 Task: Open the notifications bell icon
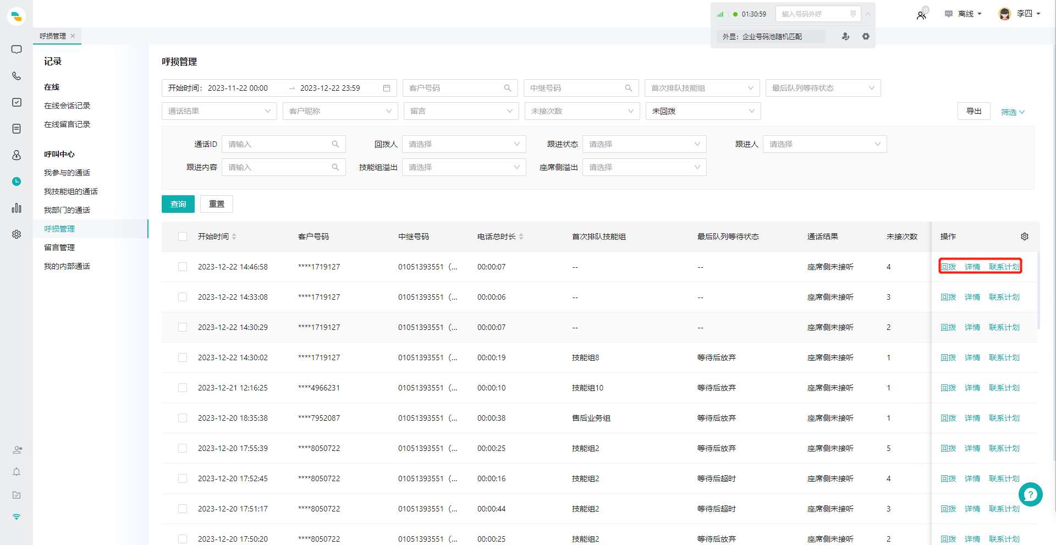pyautogui.click(x=16, y=472)
